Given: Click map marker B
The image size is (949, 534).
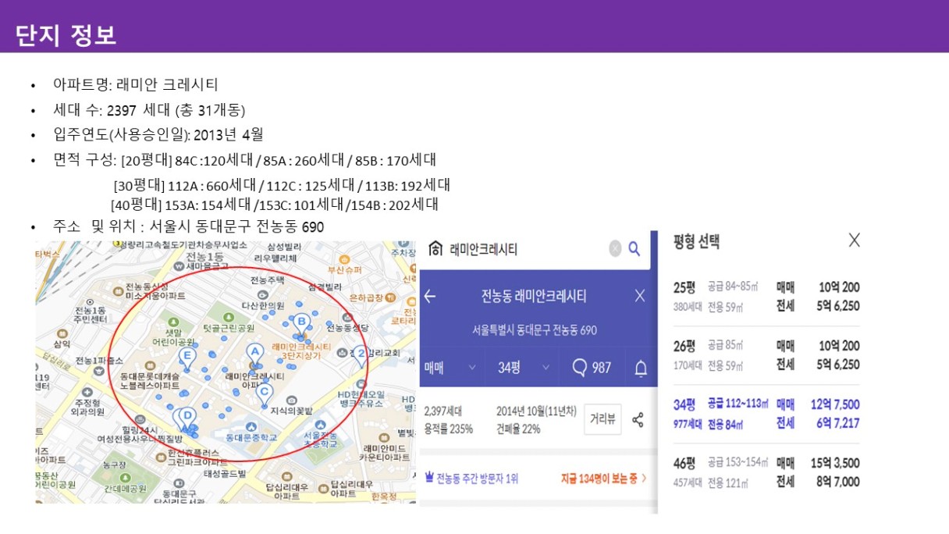Looking at the screenshot, I should pos(300,322).
